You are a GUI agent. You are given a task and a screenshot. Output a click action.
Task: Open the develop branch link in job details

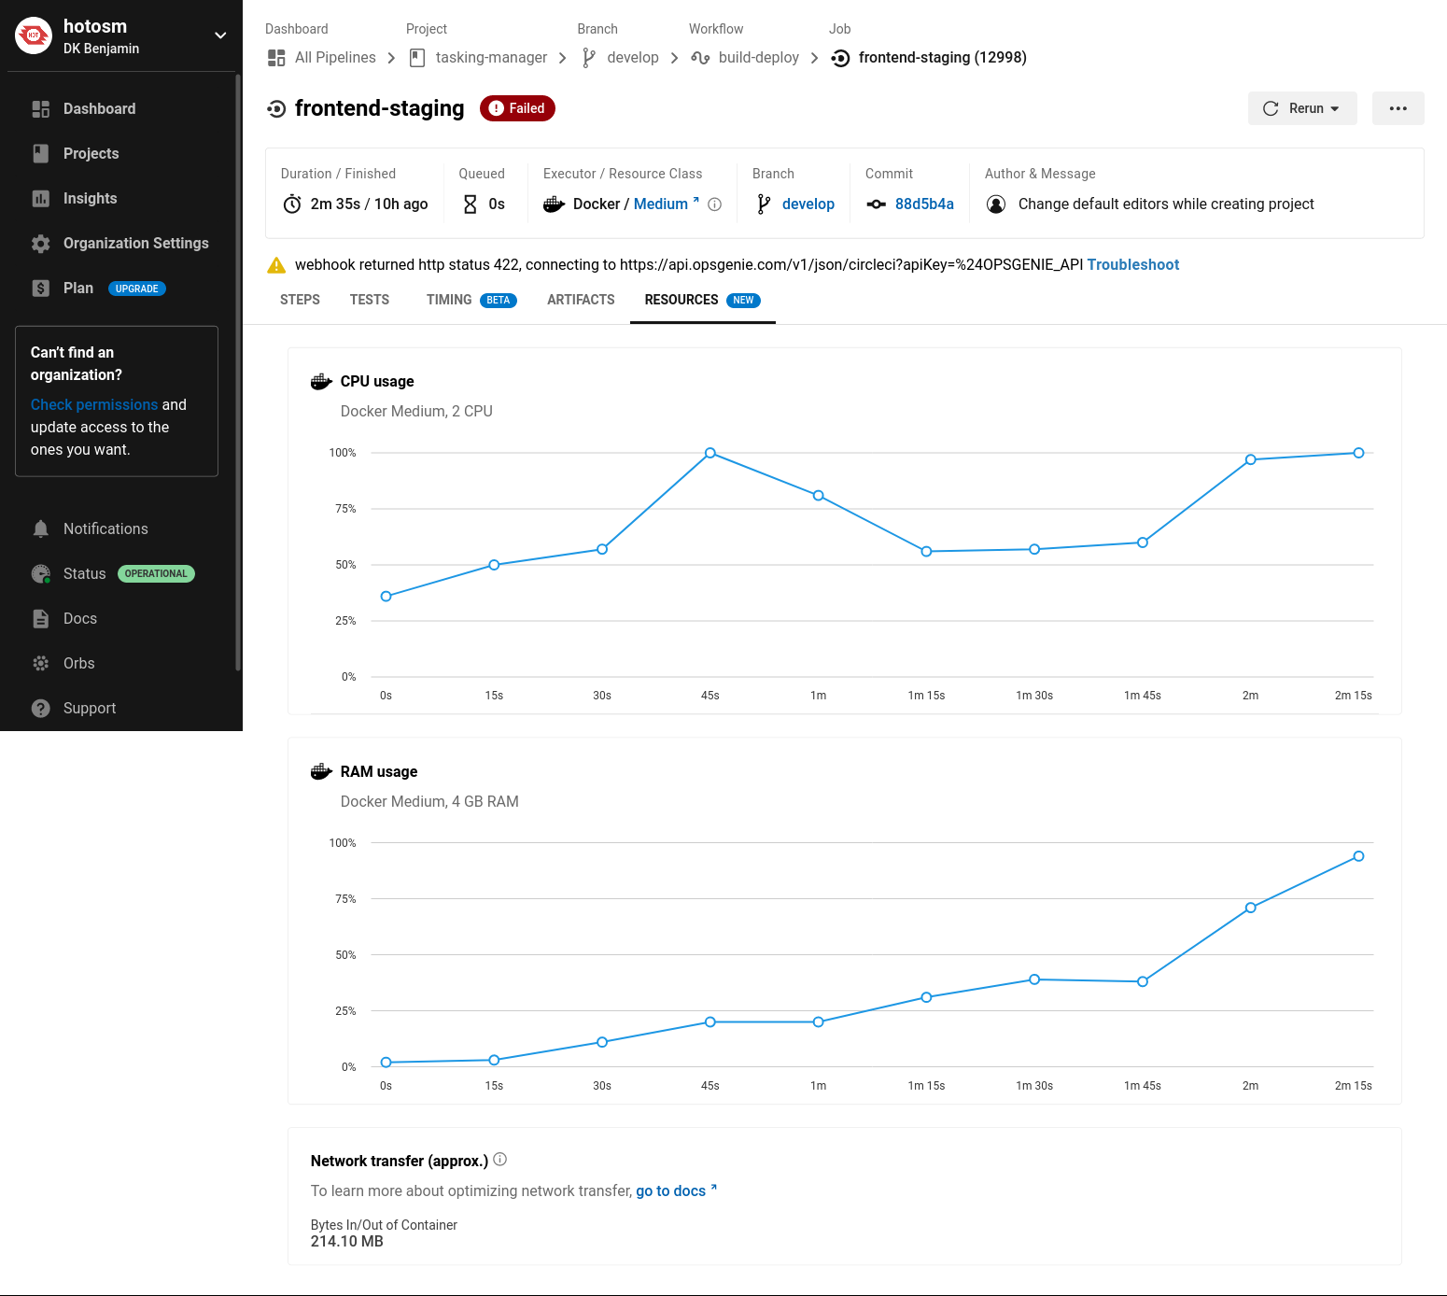[808, 204]
